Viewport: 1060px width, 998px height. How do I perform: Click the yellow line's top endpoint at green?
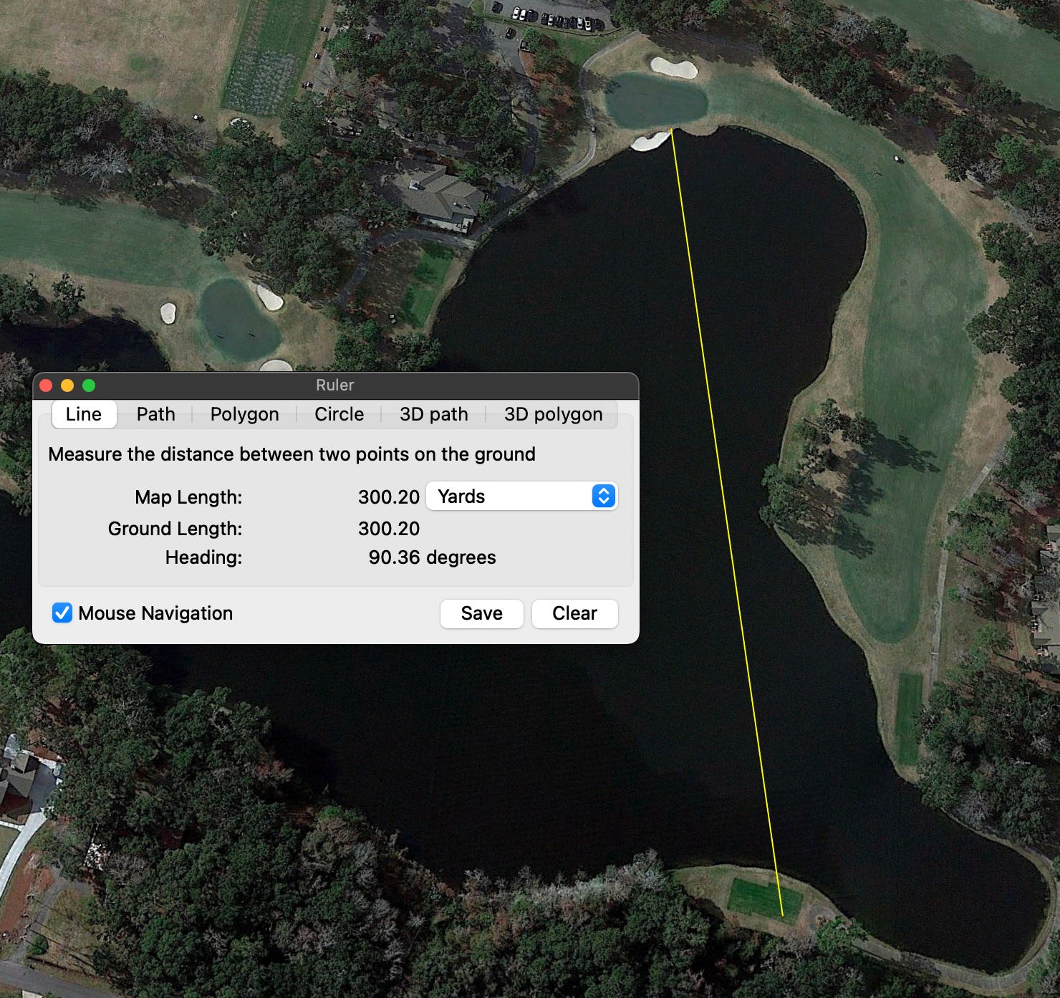pyautogui.click(x=671, y=129)
